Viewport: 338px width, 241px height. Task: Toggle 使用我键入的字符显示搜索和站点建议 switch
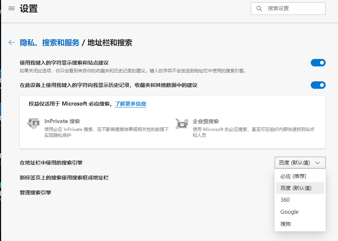tap(318, 63)
